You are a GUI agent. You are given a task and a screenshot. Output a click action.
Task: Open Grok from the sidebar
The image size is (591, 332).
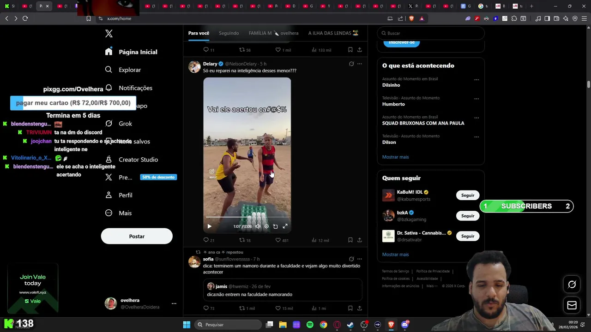pos(118,124)
